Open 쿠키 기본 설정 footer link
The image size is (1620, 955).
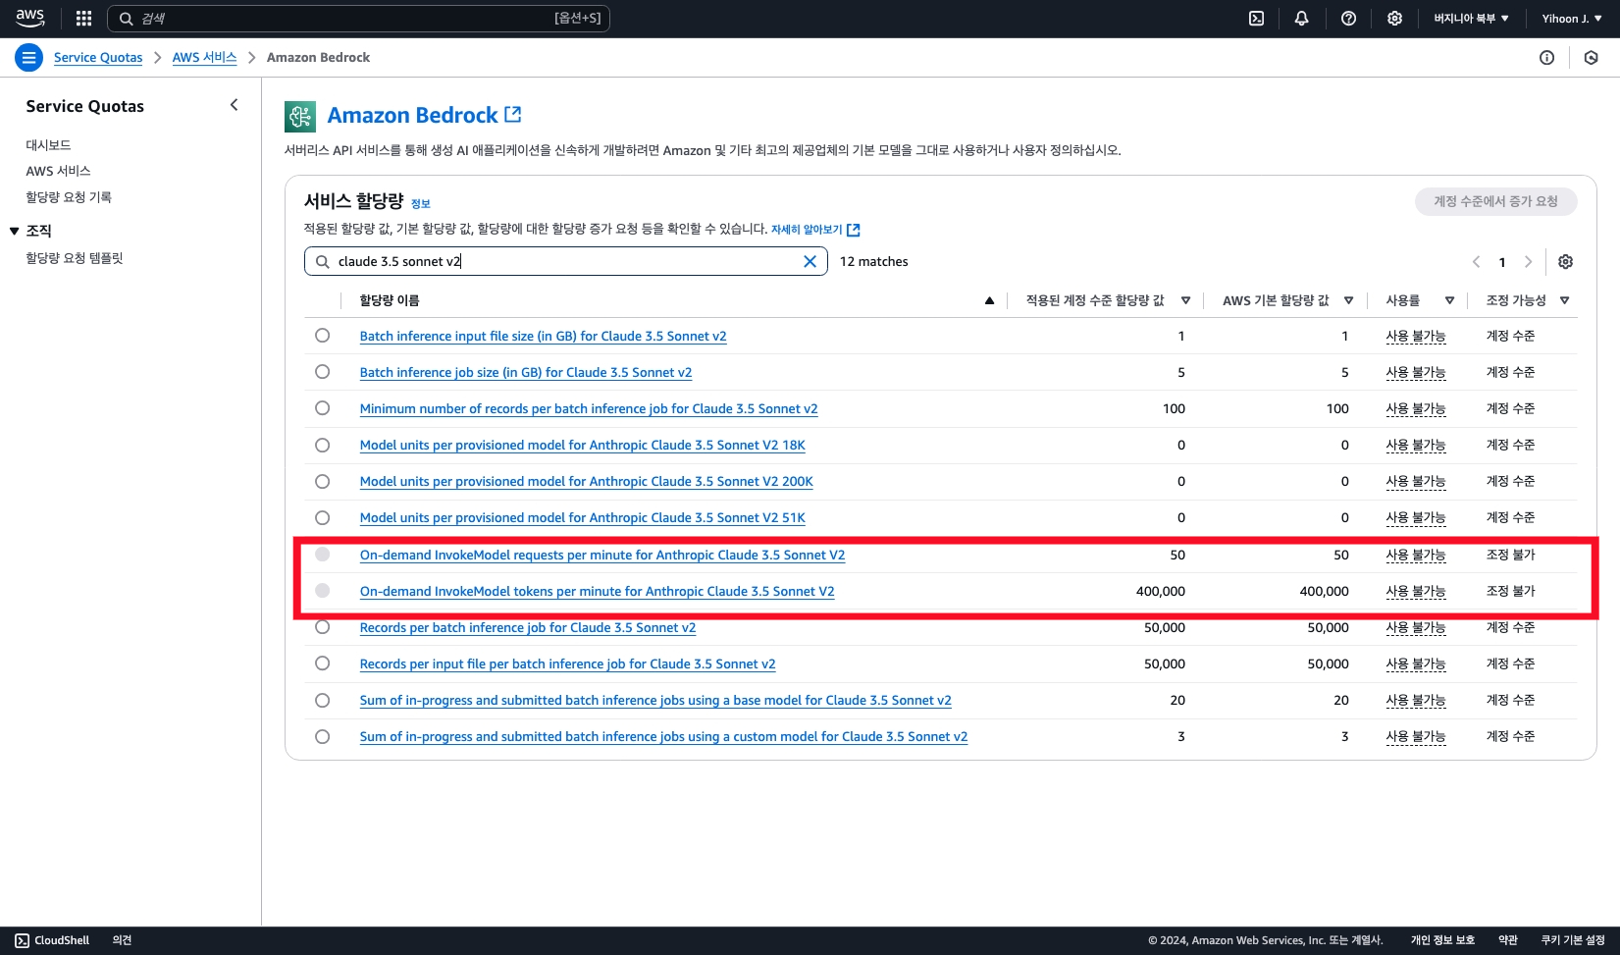tap(1573, 940)
